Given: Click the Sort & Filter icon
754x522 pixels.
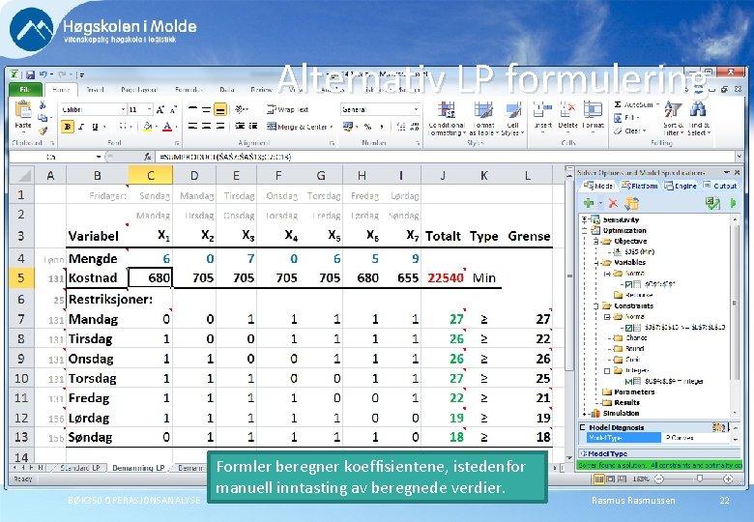Looking at the screenshot, I should 673,109.
